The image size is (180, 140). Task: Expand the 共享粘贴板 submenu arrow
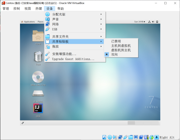(101, 41)
